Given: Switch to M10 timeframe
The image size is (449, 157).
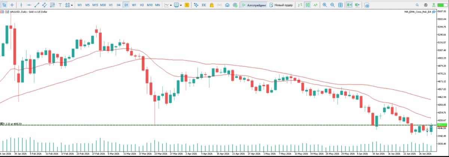Looking at the screenshot, I should tap(149, 5).
